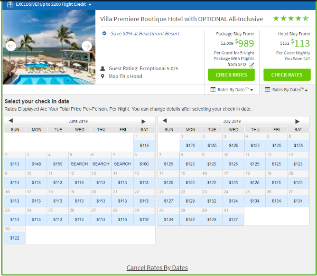Select June 8 rate $160
This screenshot has width=317, height=276.
(x=144, y=164)
